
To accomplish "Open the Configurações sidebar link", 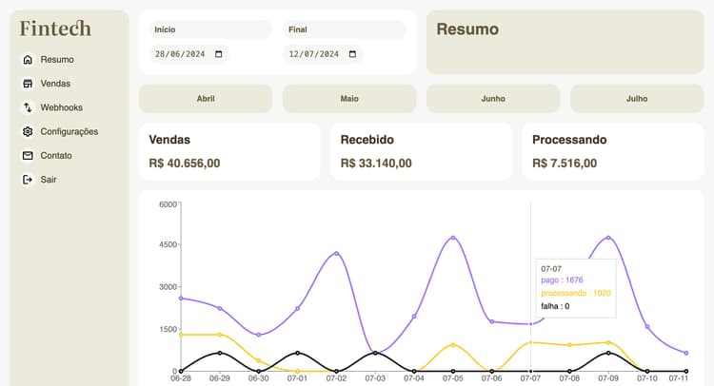I will (x=69, y=131).
